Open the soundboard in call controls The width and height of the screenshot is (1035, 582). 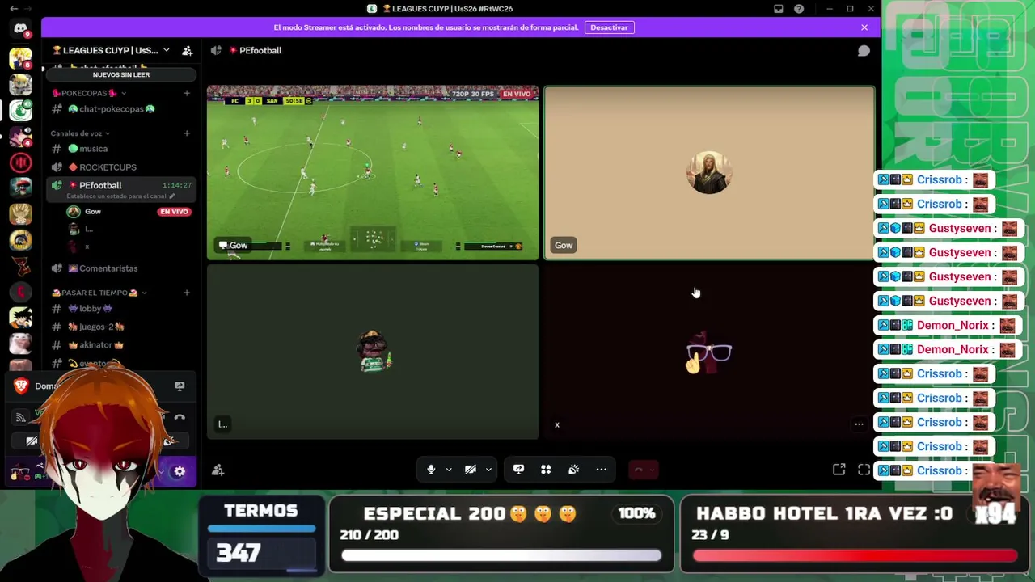coord(574,470)
